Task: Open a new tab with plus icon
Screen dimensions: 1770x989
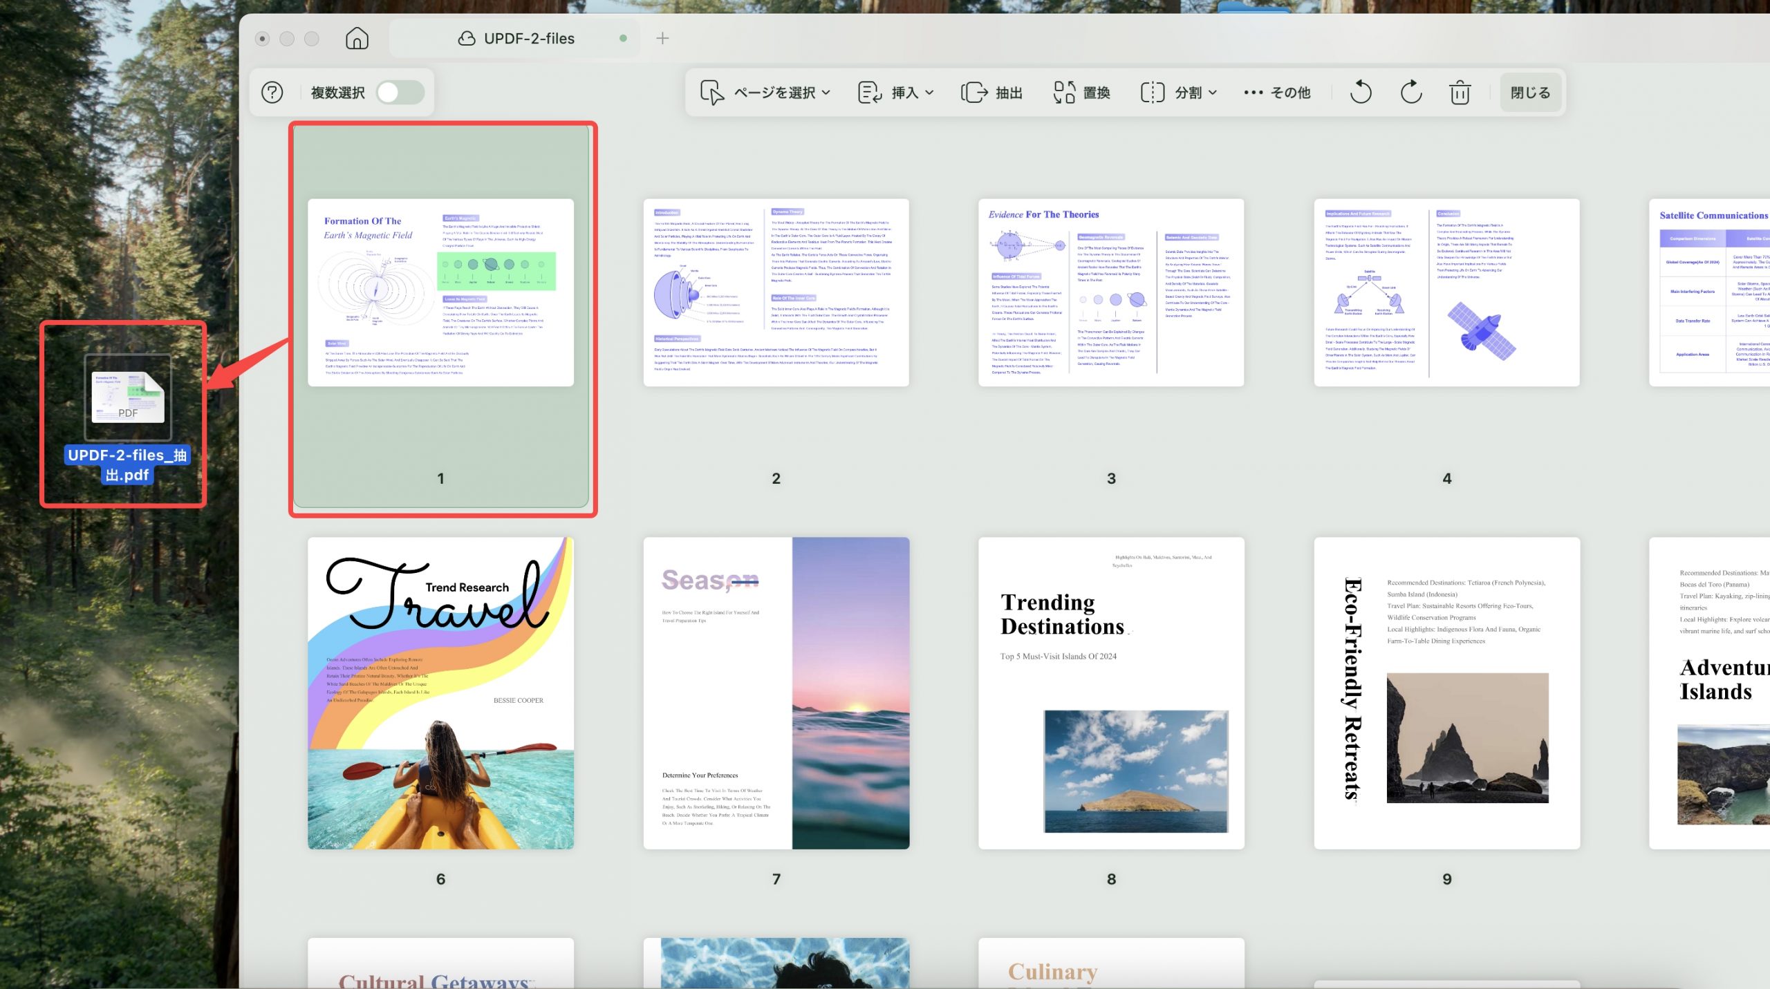Action: point(662,38)
